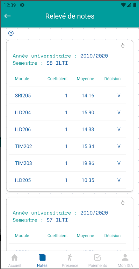
Task: Tap the hand pointer icon on S8 card
Action: tap(123, 45)
